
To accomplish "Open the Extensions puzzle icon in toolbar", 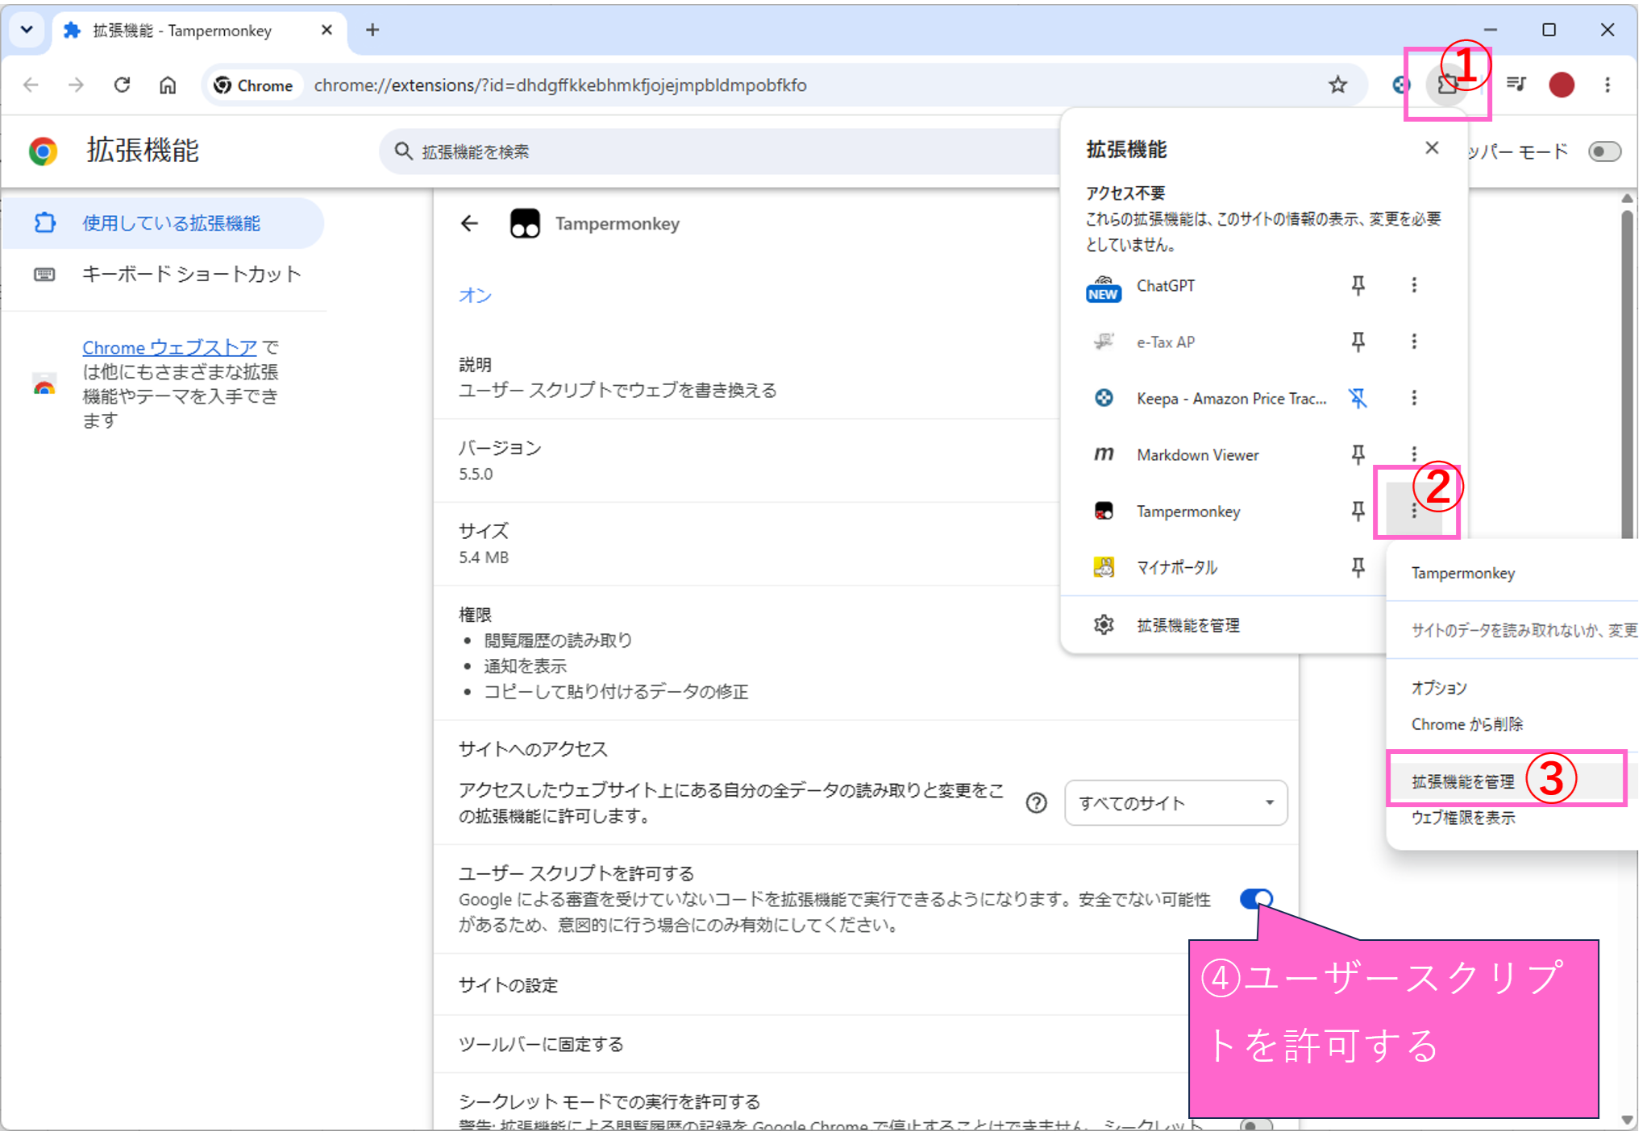I will click(x=1446, y=84).
